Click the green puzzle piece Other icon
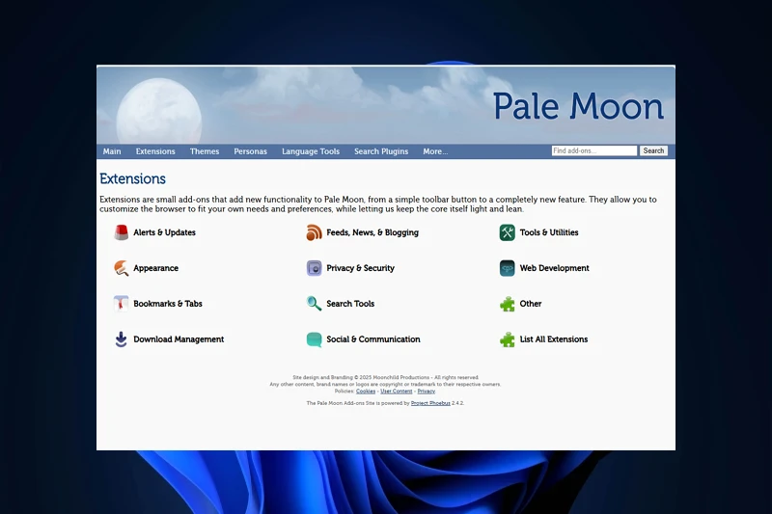This screenshot has width=772, height=514. coord(508,304)
